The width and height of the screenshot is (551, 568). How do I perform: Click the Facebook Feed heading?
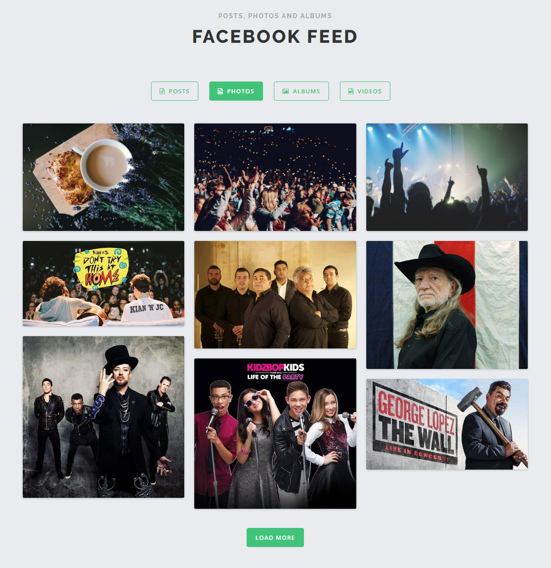coord(275,36)
